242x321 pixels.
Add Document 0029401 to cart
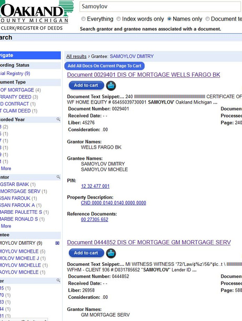pos(86,85)
